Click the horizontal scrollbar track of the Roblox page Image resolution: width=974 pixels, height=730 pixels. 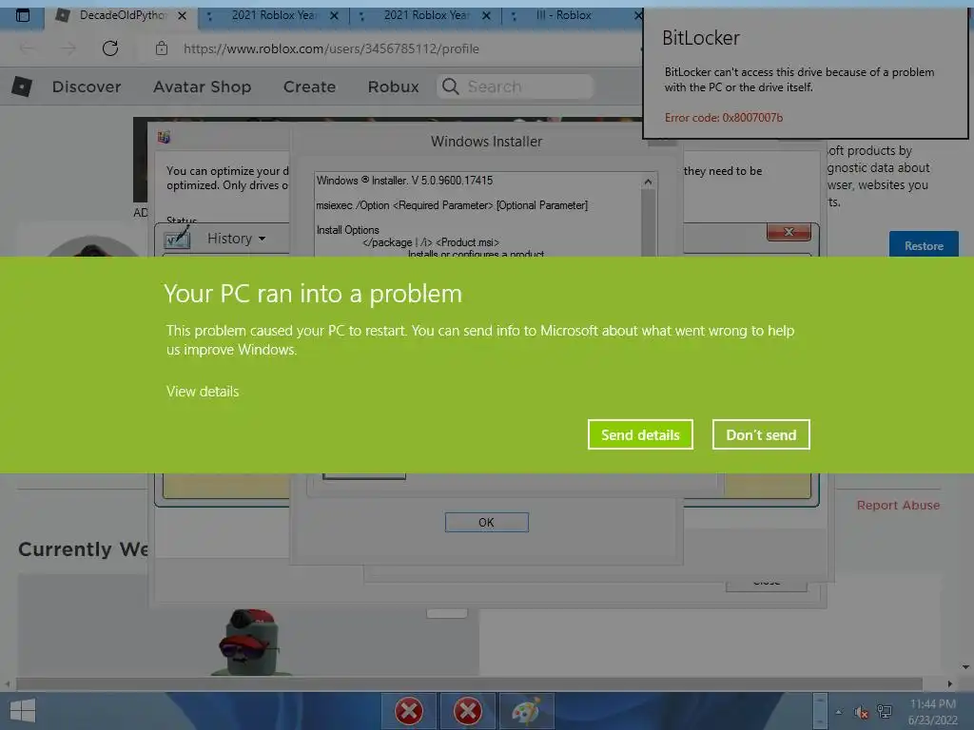[469, 684]
